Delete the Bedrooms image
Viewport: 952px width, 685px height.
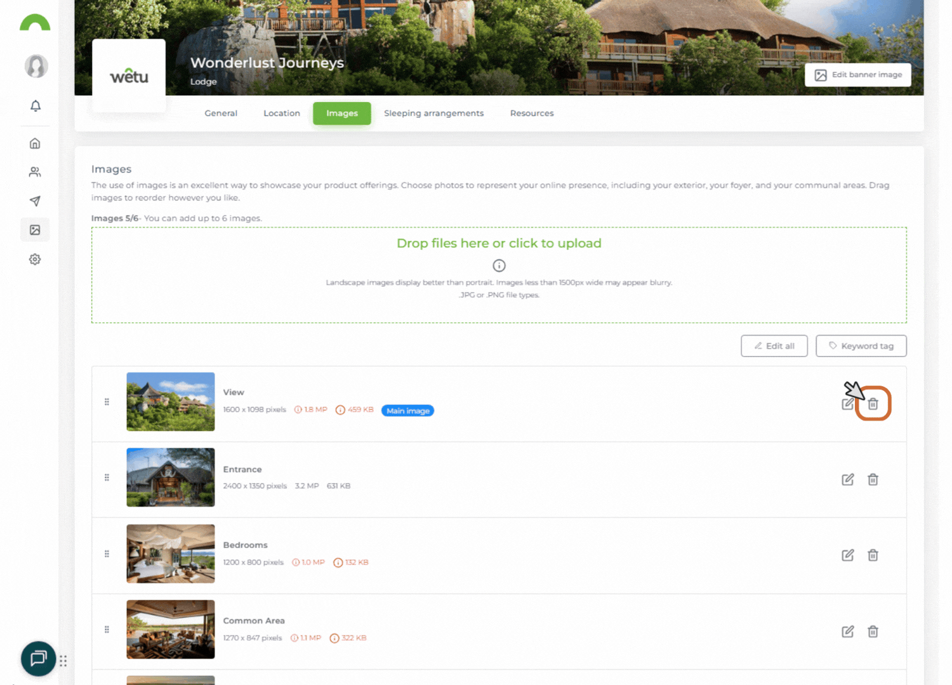pos(873,556)
